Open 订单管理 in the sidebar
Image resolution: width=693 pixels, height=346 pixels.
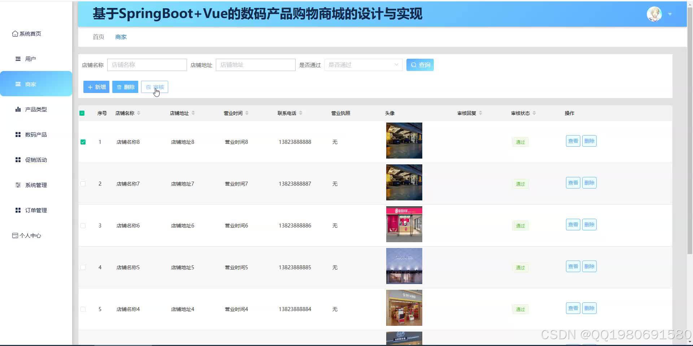coord(36,210)
